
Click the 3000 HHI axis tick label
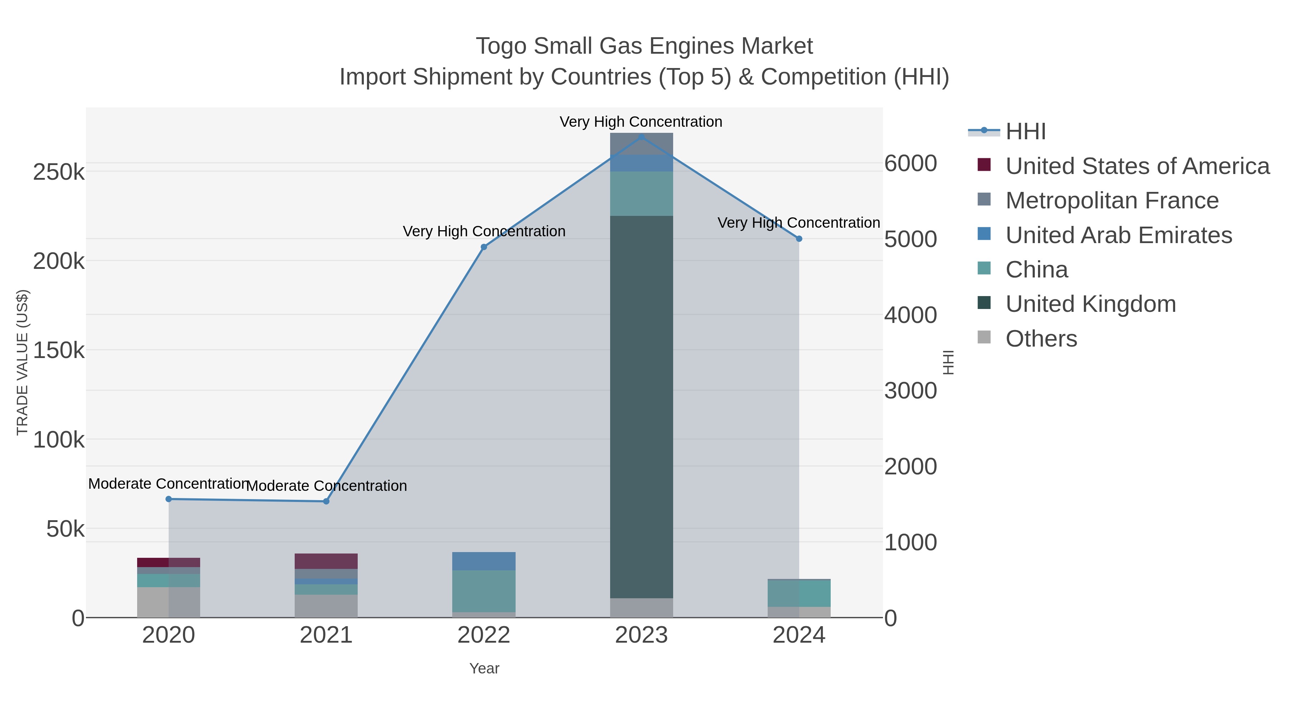(x=911, y=390)
